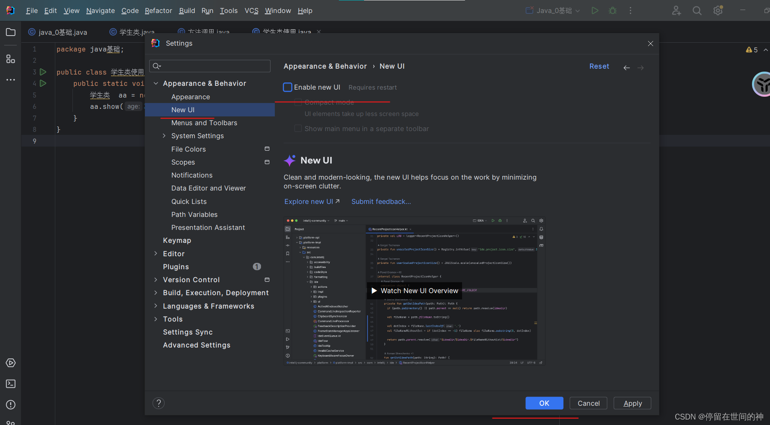Open the Code With Me icon
Image resolution: width=770 pixels, height=425 pixels.
tap(676, 10)
